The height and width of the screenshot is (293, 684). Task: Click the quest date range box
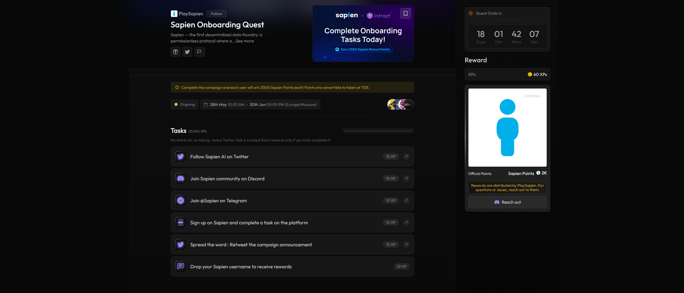pos(260,104)
